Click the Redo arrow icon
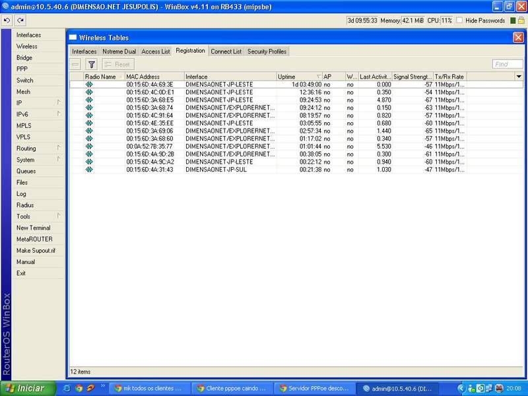The height and width of the screenshot is (396, 528). [x=20, y=20]
